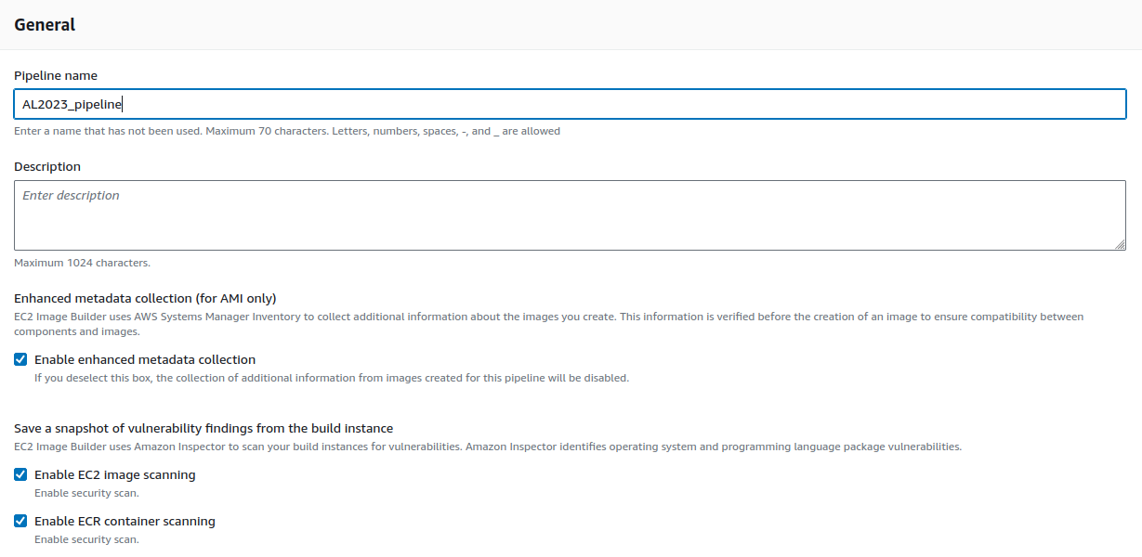Toggle the Enable EC2 image scanning checkbox
The width and height of the screenshot is (1142, 557).
point(20,474)
